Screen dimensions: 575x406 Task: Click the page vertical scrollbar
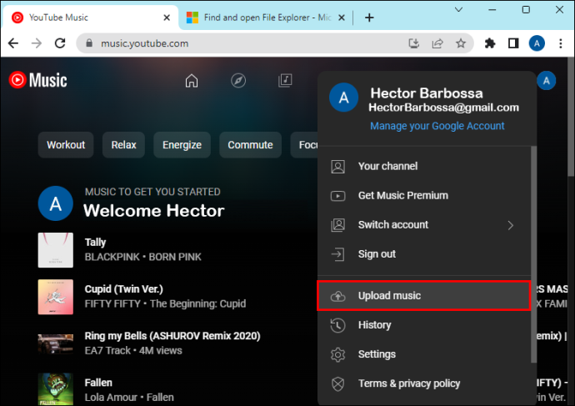[x=571, y=118]
